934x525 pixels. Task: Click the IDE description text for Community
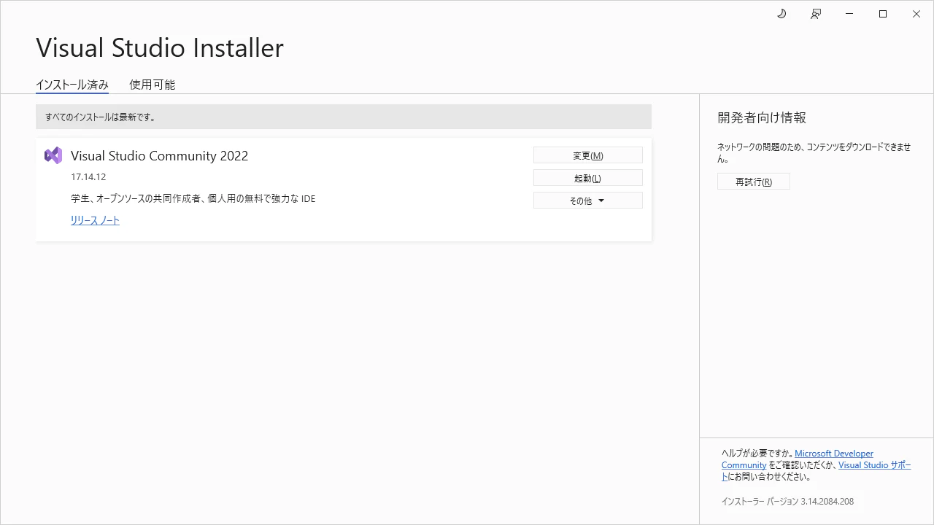193,198
